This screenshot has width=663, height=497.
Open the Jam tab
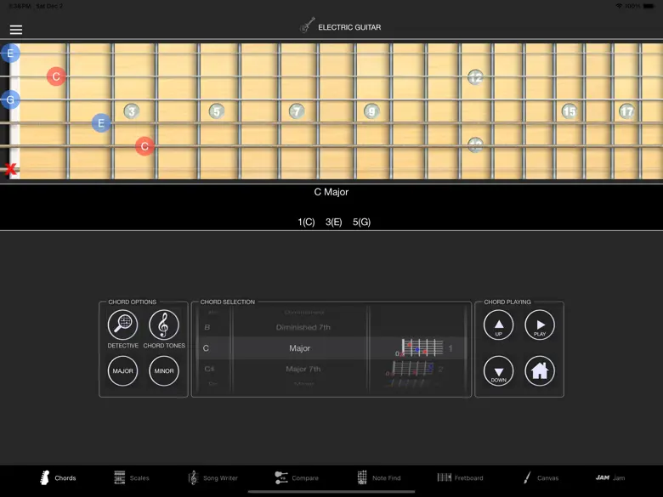(x=610, y=477)
